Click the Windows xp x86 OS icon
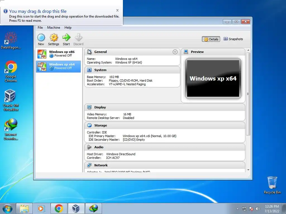 tap(42, 54)
